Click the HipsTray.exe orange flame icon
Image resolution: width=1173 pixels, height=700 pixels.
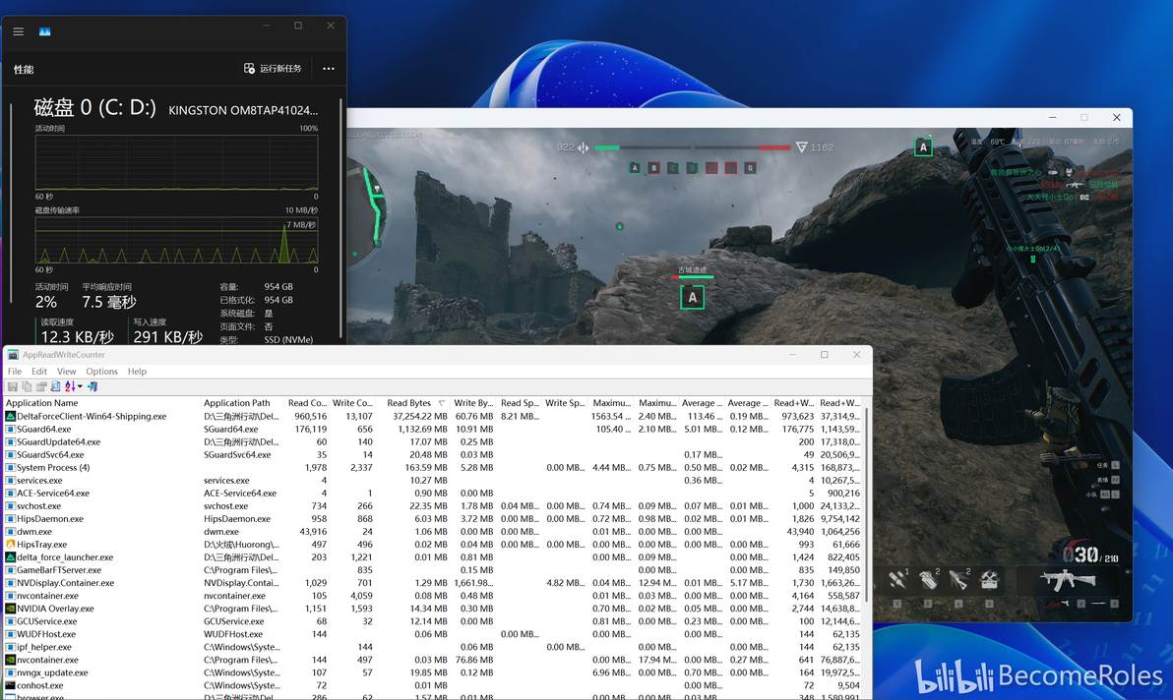11,544
